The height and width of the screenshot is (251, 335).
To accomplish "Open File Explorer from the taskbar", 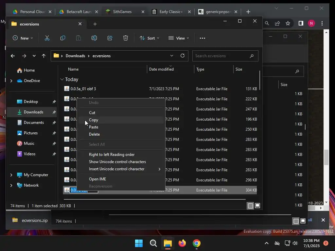I will pos(168,243).
